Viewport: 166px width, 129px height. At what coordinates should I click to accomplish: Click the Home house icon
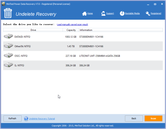click(84, 14)
